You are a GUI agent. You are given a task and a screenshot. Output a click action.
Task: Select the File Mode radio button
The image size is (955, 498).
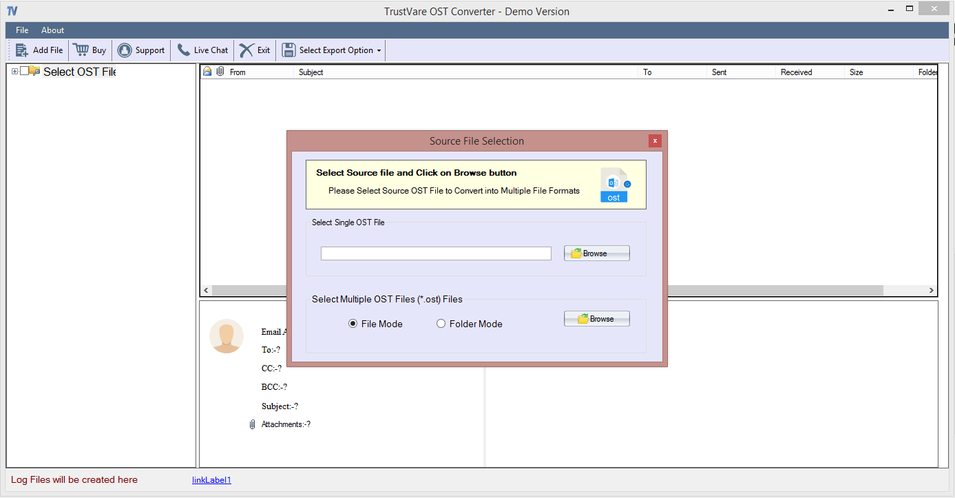353,324
